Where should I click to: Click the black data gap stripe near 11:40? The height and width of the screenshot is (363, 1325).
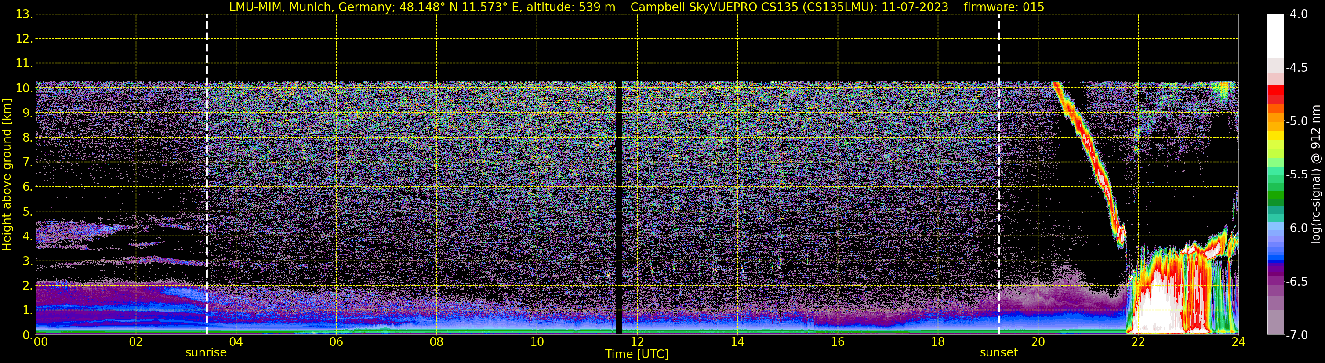[x=619, y=208]
